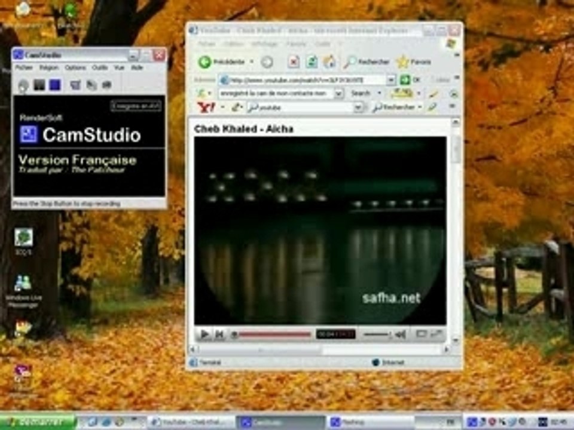Click the Internet Explorer Home icon
574x430 pixels.
coord(329,62)
